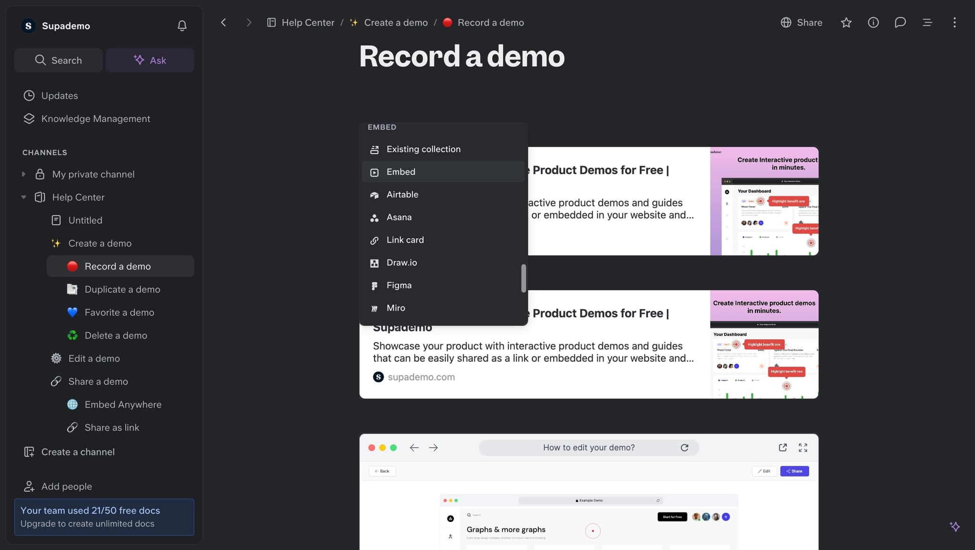Select Airtable from the Embed menu
The image size is (975, 550).
click(x=402, y=194)
